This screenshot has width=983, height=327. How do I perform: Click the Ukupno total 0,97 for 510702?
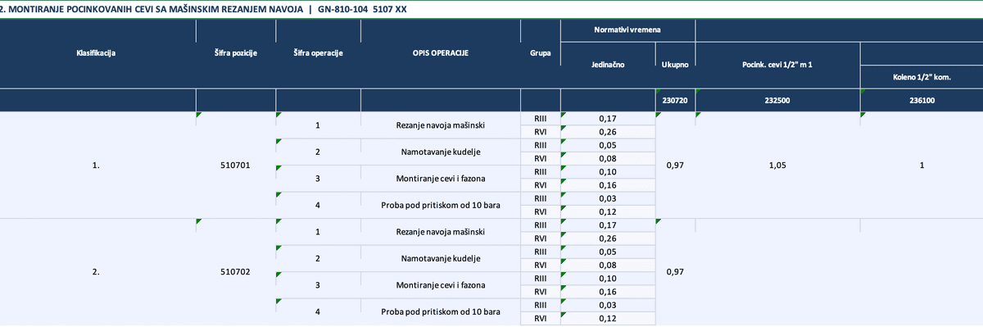[675, 272]
